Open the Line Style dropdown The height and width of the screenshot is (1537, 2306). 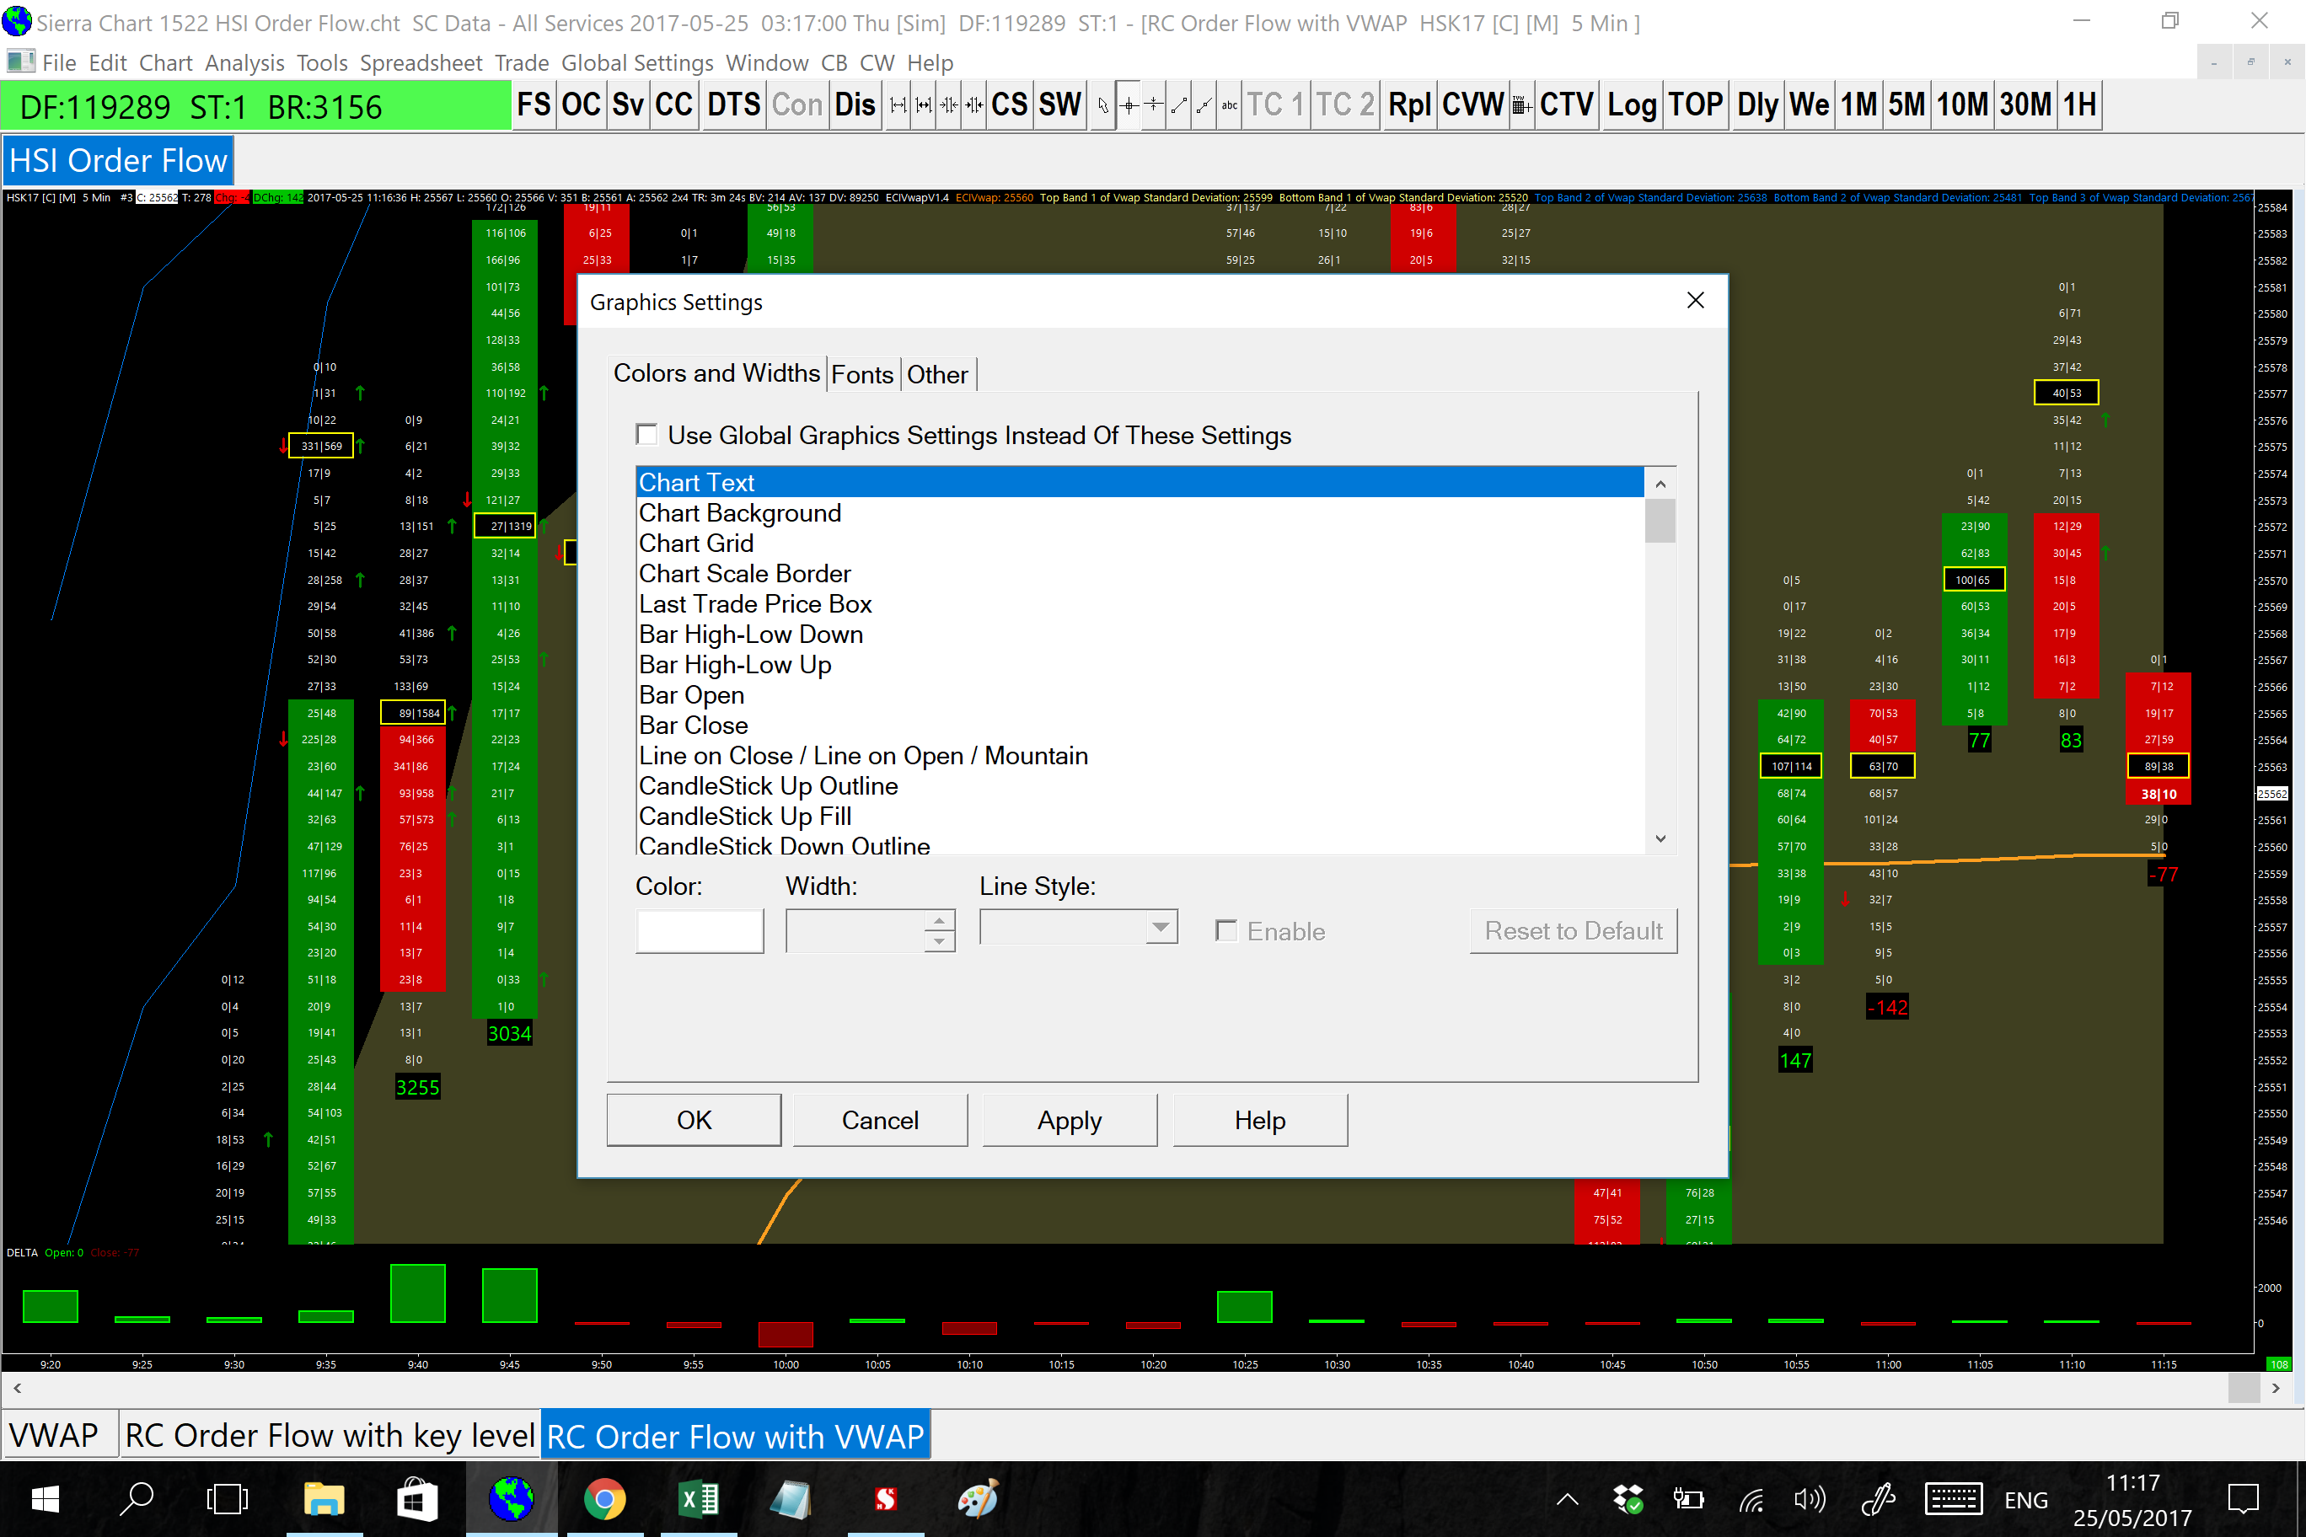1161,926
